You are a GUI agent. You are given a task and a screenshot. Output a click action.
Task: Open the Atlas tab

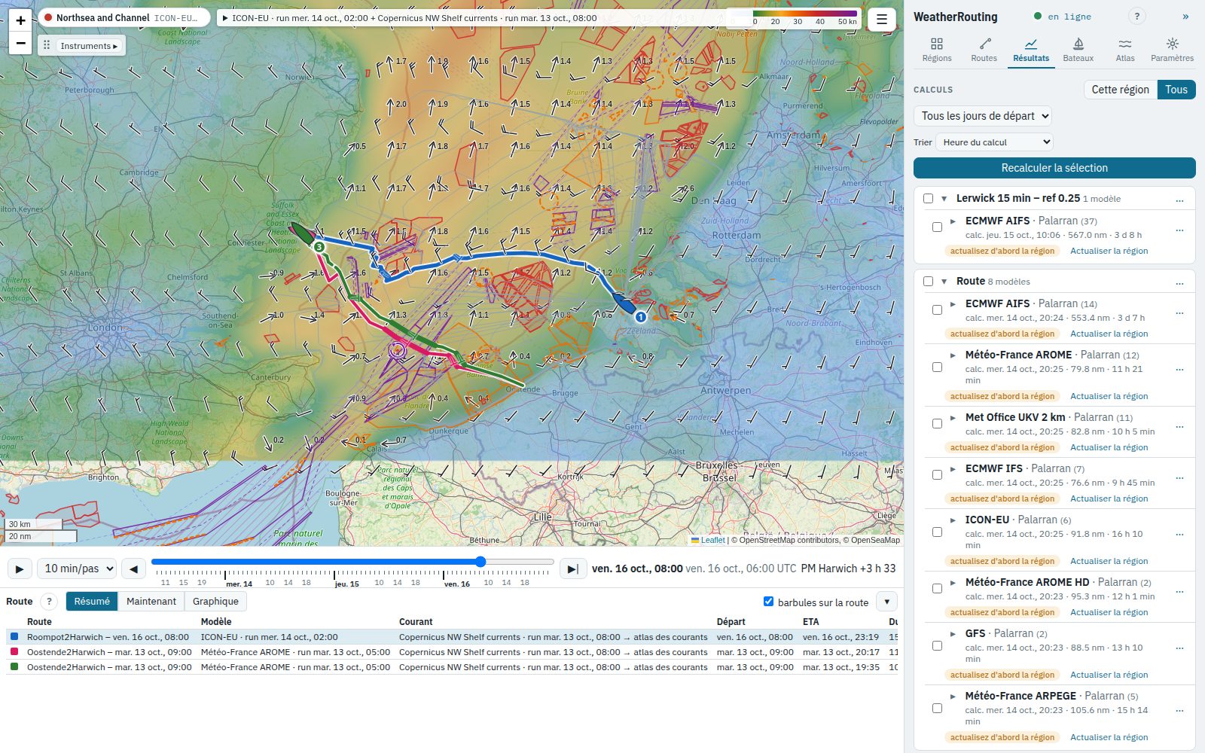pos(1125,50)
